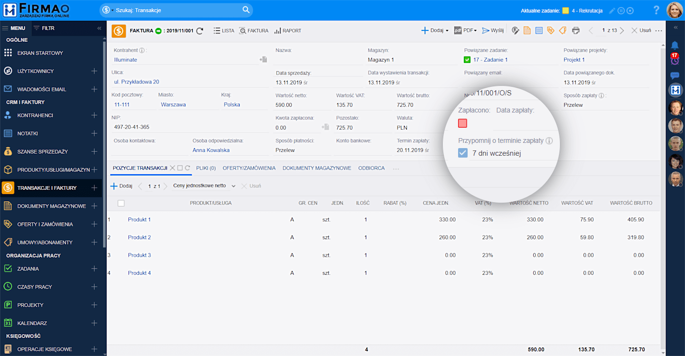Open the help question mark icon
This screenshot has width=685, height=356.
click(656, 10)
